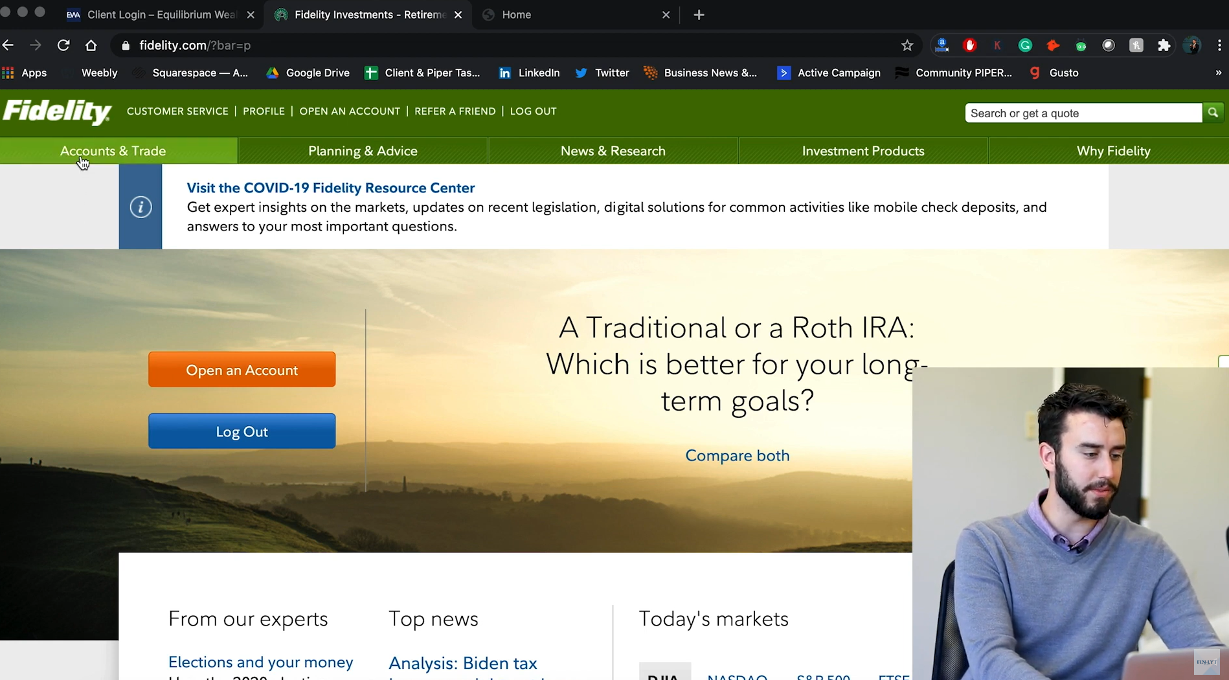
Task: Click the COVID-19 info circle icon
Action: 141,207
